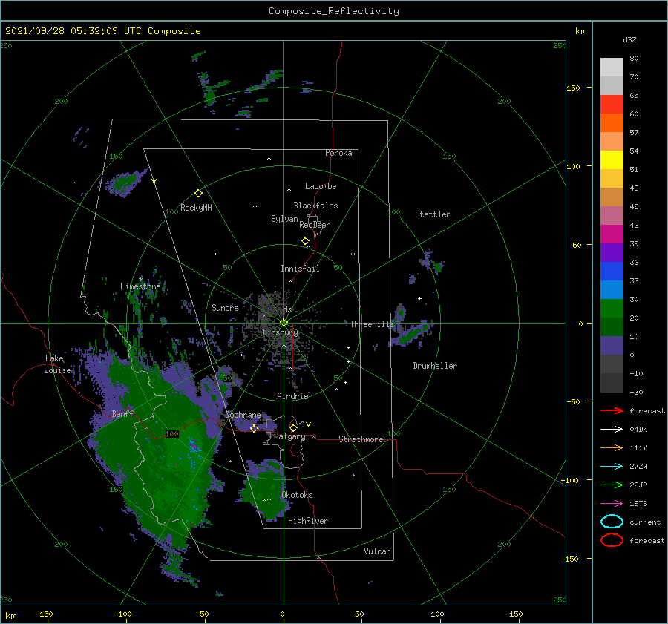Click the yellow diamond marker below RedDeer
The height and width of the screenshot is (624, 668).
tap(305, 241)
